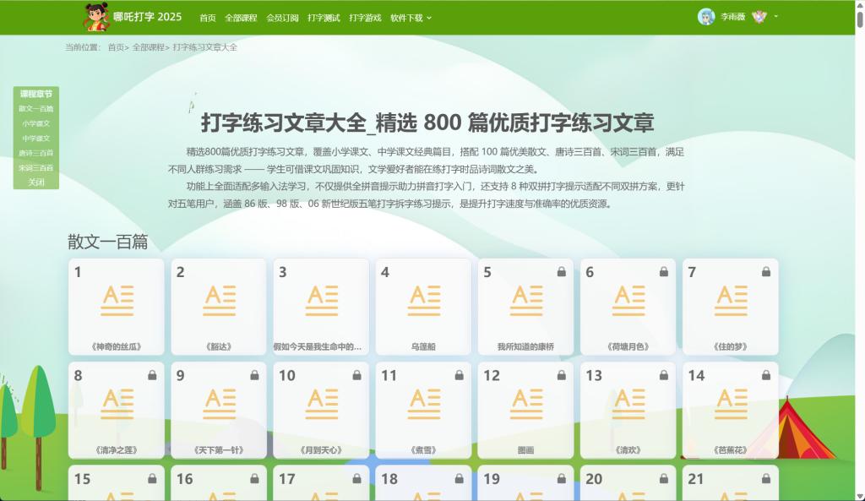Expand the 软件下载 dropdown menu
The width and height of the screenshot is (865, 501).
click(411, 18)
